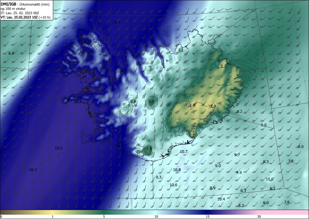Image resolution: width=309 pixels, height=219 pixels.
Task: Select the 10.0 map value
Action: (269, 179)
